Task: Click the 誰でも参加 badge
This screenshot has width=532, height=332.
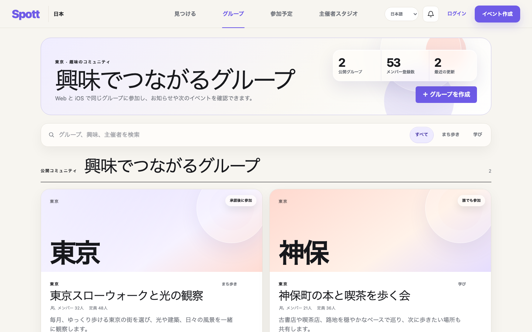Action: (471, 201)
